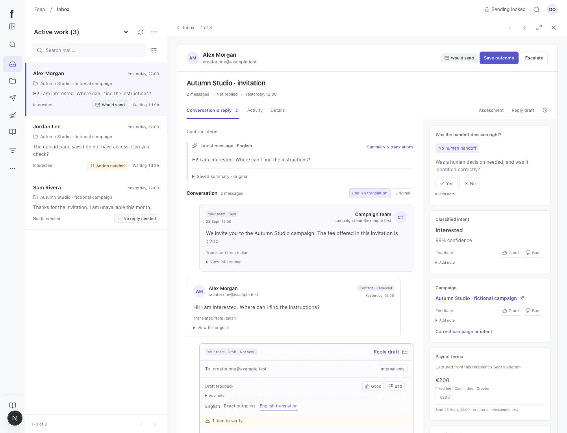Screen dimensions: 567x433
Task: Expand Add note under the handoff question
Action: coord(445,194)
